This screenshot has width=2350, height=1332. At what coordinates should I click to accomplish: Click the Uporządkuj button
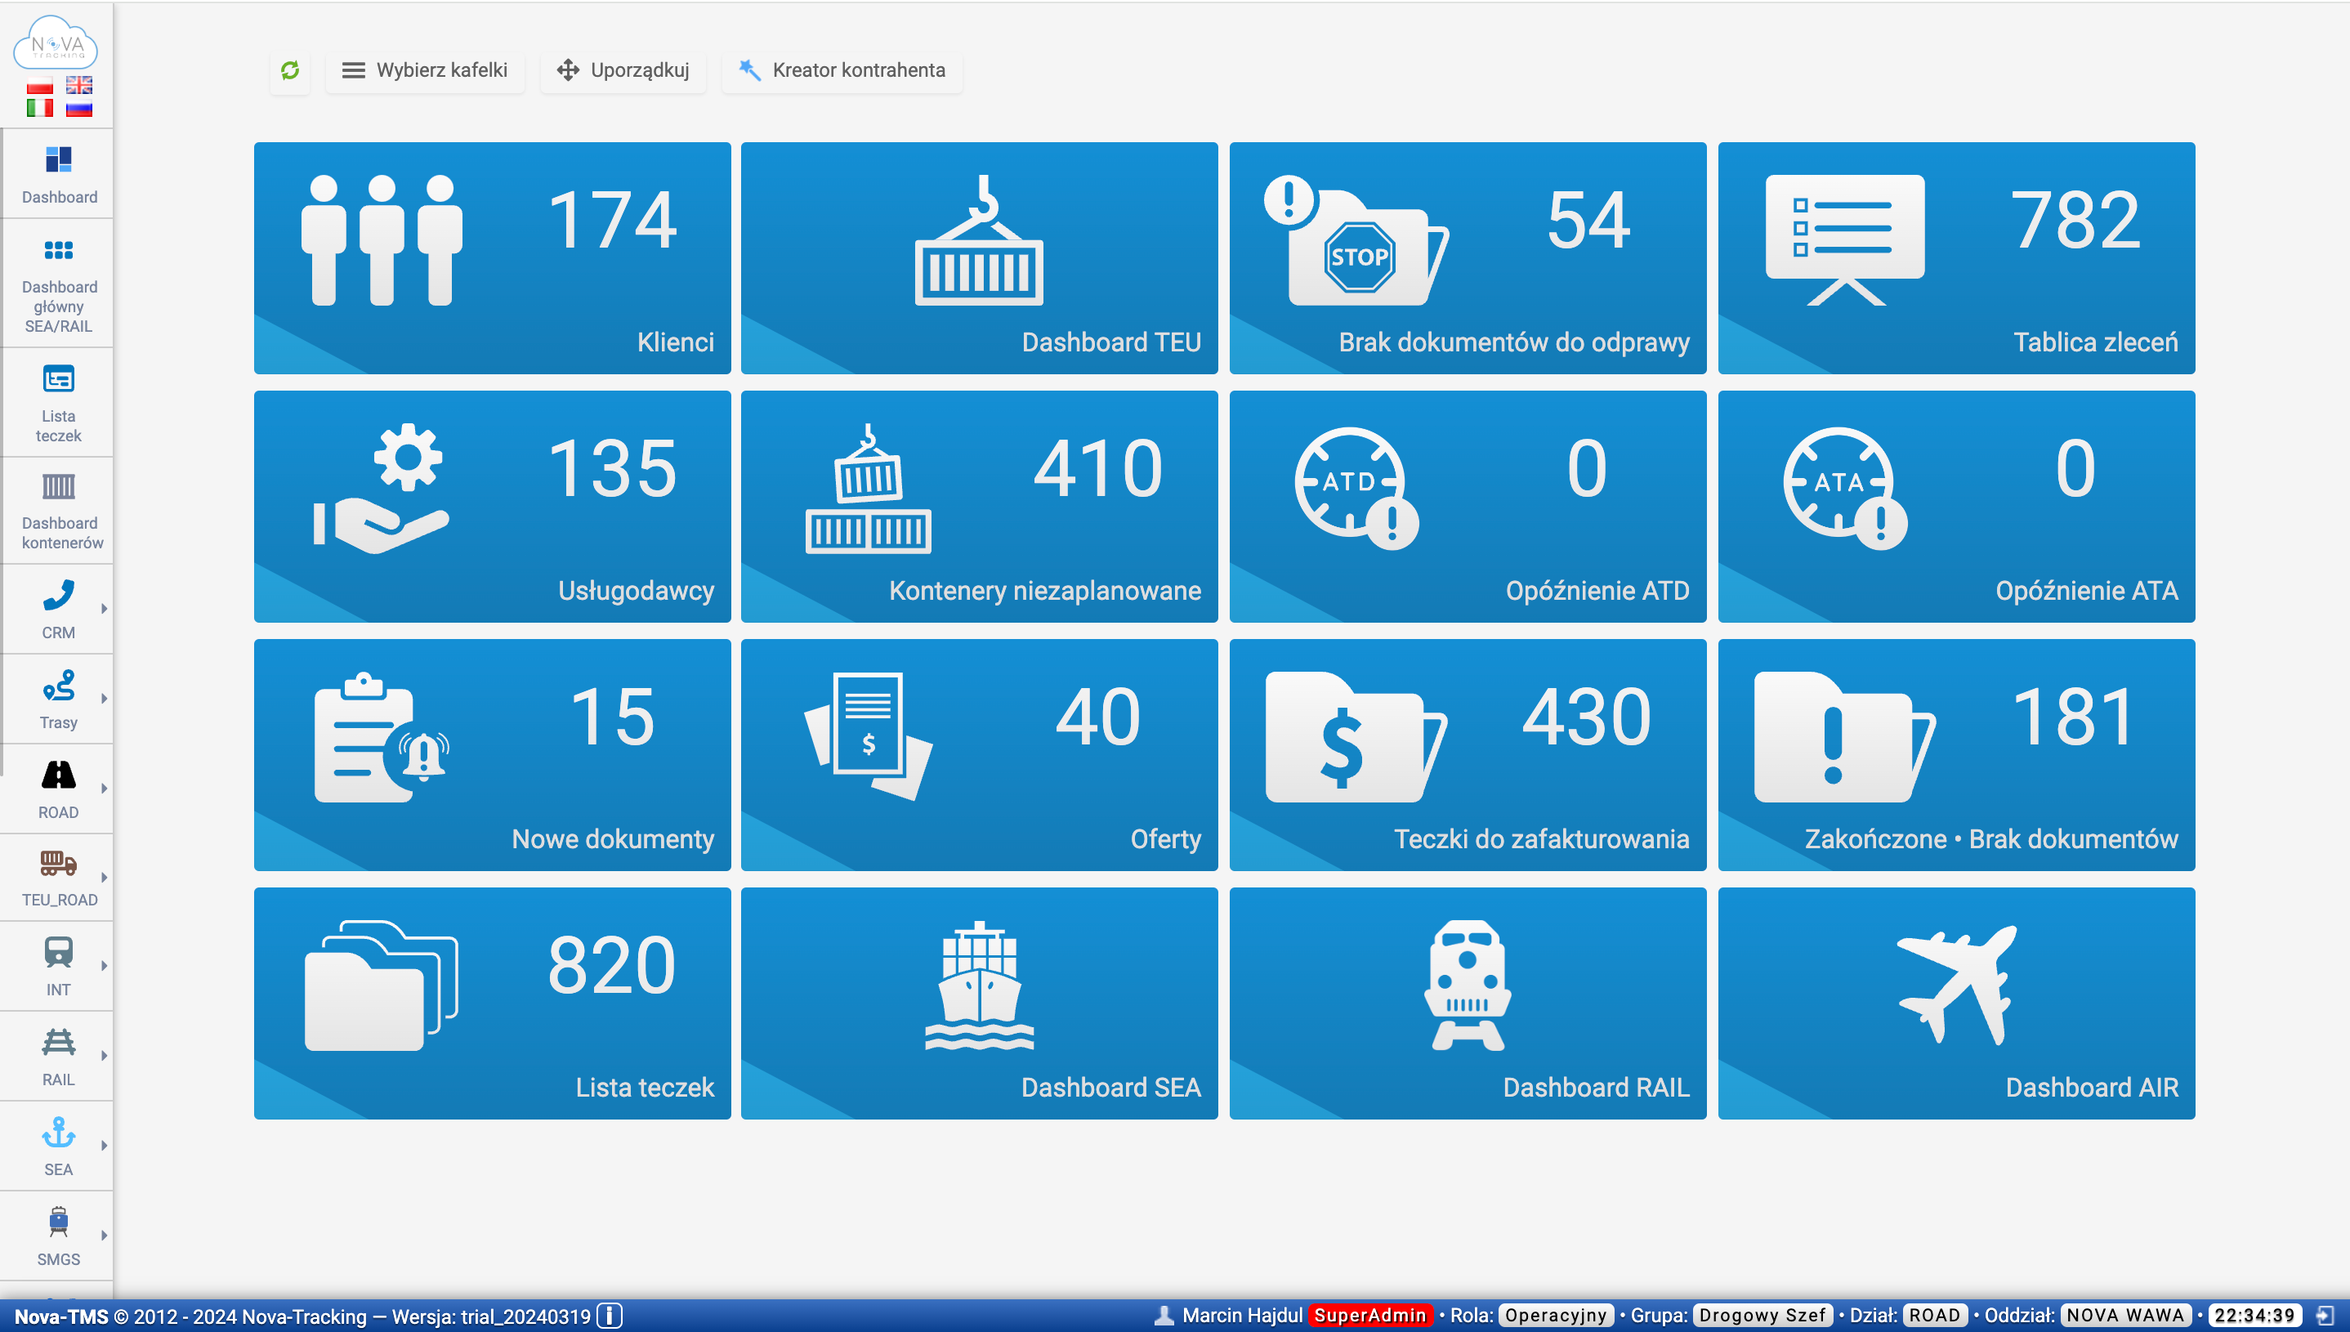[623, 70]
